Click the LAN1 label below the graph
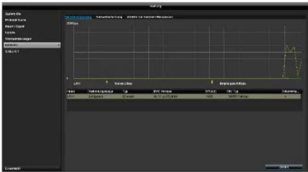The height and width of the screenshot is (172, 308). point(77,84)
